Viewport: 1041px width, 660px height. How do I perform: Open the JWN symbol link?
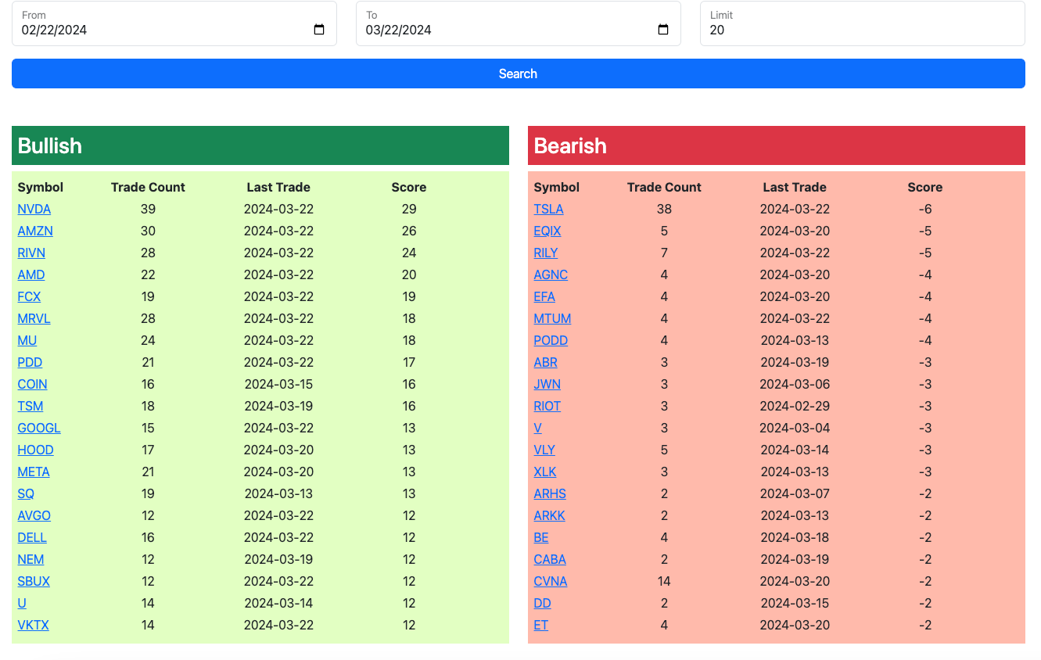click(547, 384)
